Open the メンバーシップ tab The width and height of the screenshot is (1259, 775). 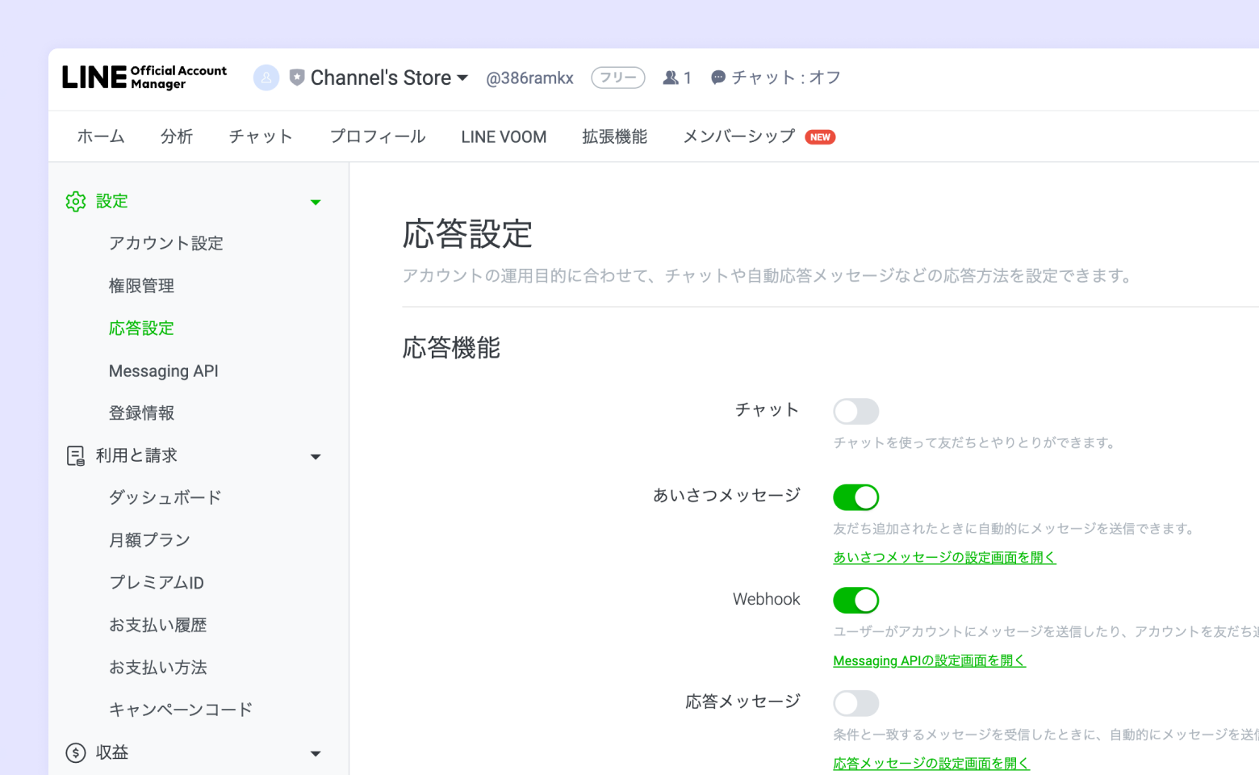point(739,136)
